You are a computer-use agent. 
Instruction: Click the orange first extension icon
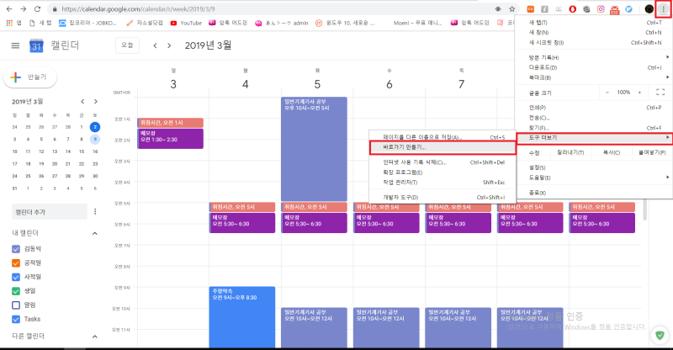tap(531, 8)
